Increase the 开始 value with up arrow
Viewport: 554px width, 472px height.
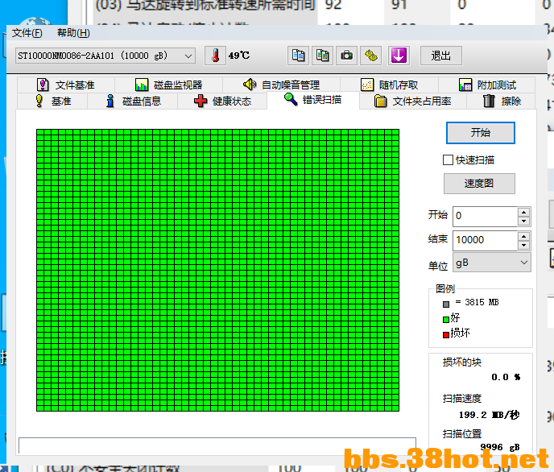coord(523,212)
